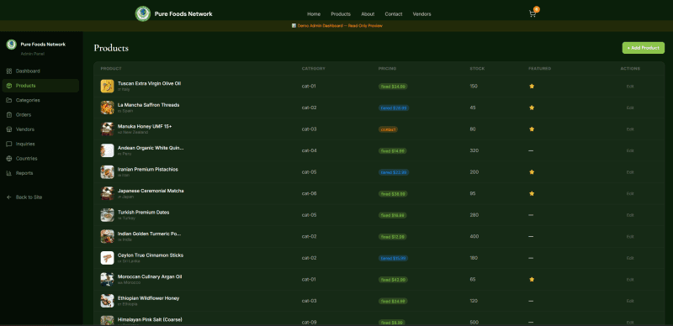This screenshot has height=326, width=673.
Task: Edit Tuscan Extra Virgin Olive Oil
Action: click(630, 87)
